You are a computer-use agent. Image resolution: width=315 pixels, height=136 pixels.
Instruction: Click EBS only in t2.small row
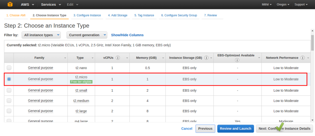point(189,90)
